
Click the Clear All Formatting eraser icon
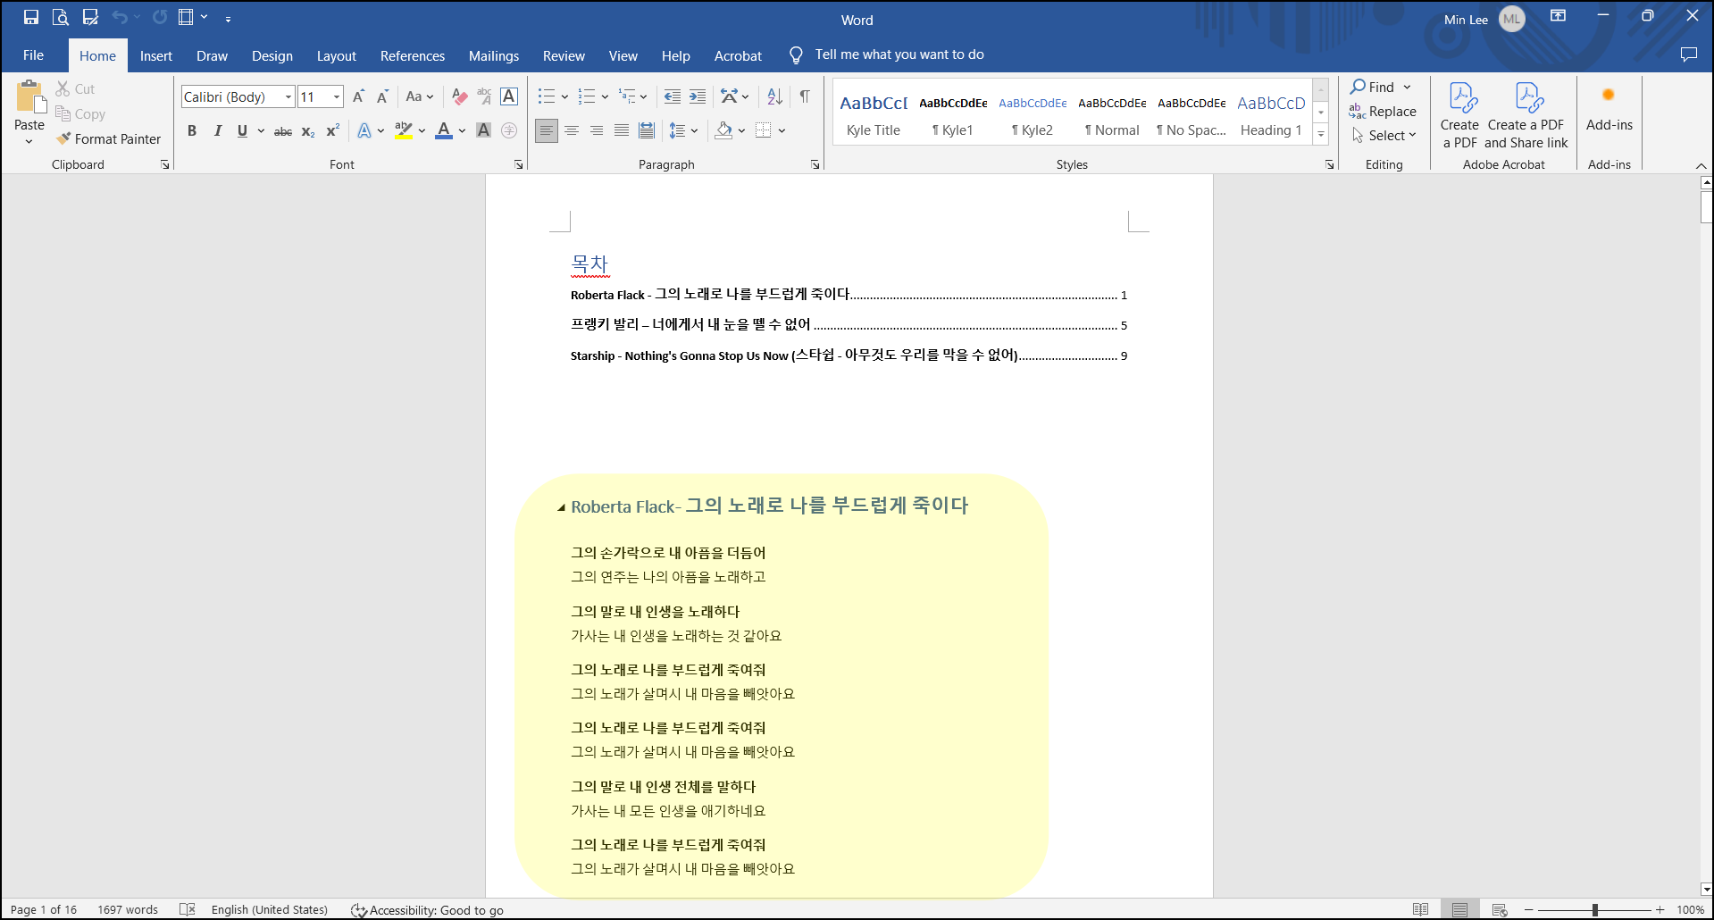coord(459,96)
